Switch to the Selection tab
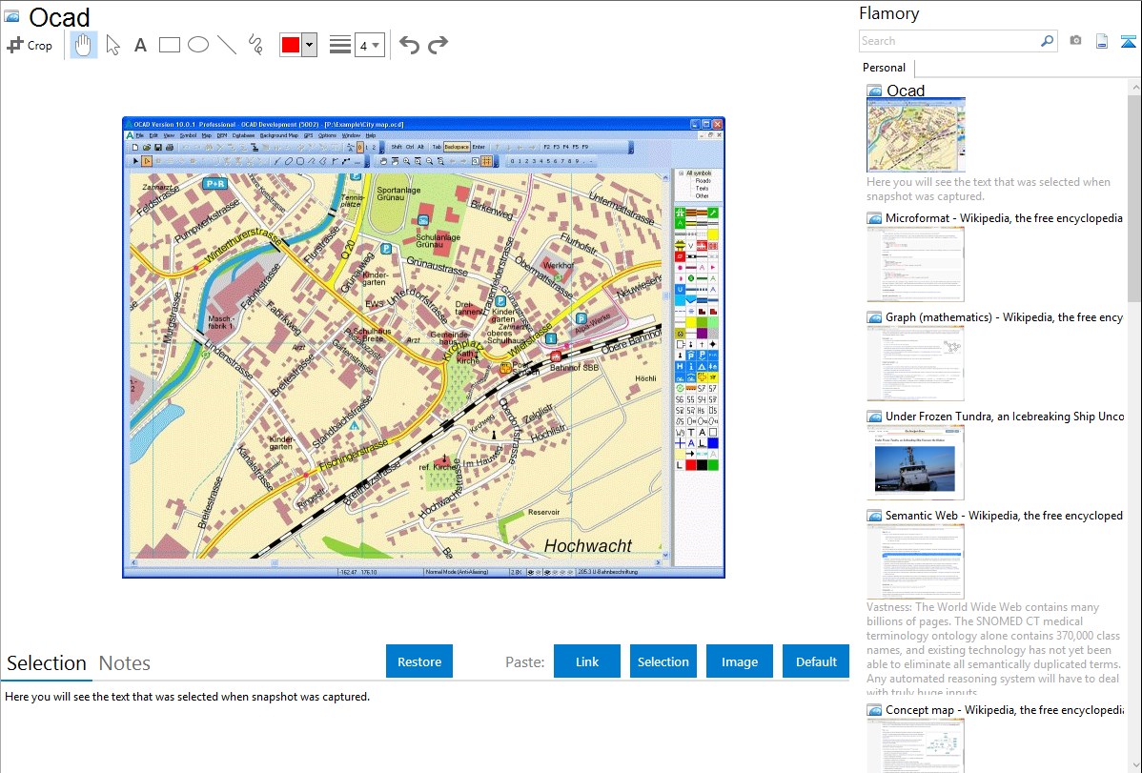Viewport: 1142px width, 773px height. coord(47,663)
